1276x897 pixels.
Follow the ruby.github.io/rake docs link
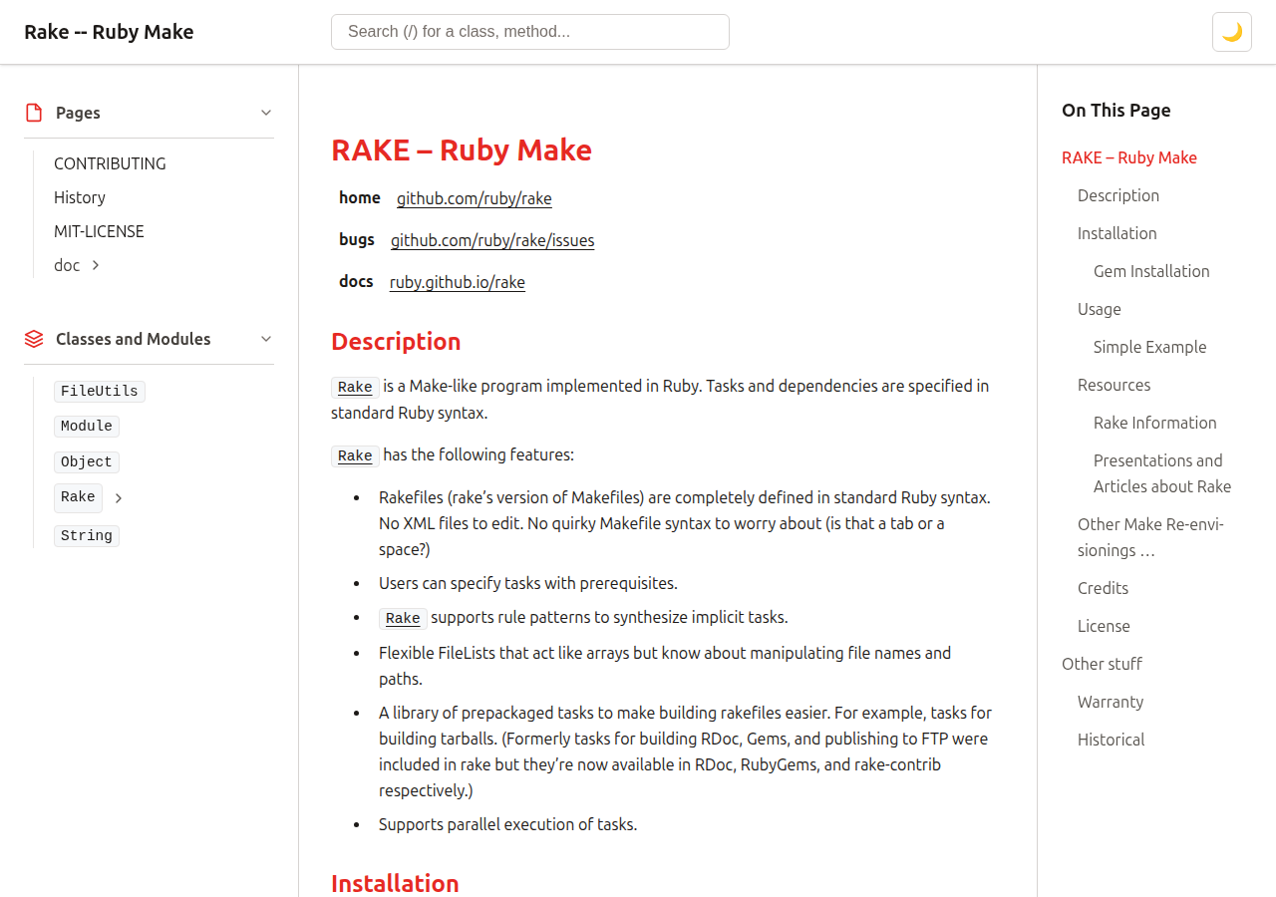click(458, 282)
